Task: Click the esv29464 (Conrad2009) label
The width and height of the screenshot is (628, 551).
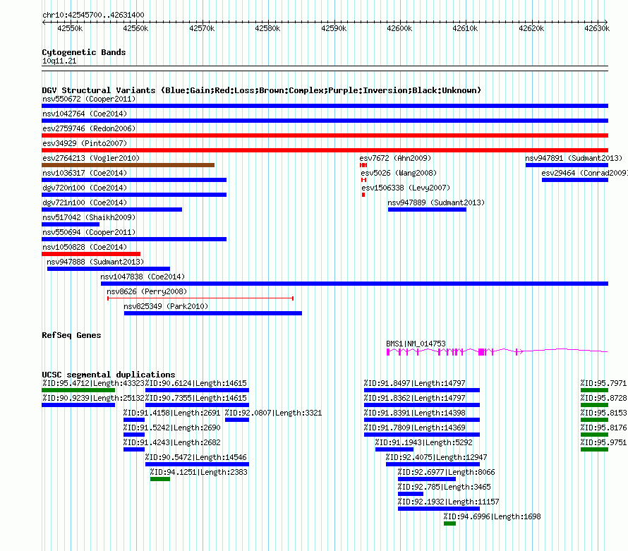Action: point(585,173)
